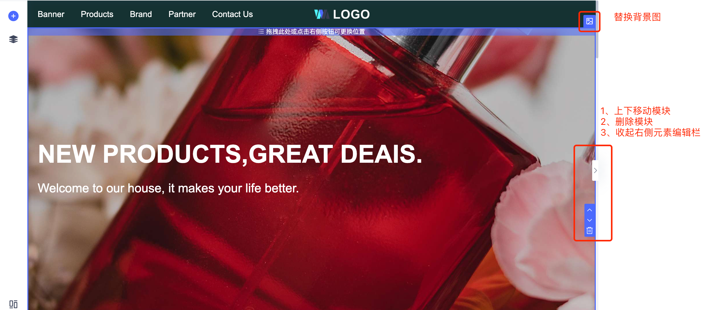Select the Partner navigation link
Viewport: 714px width, 310px height.
click(x=182, y=14)
